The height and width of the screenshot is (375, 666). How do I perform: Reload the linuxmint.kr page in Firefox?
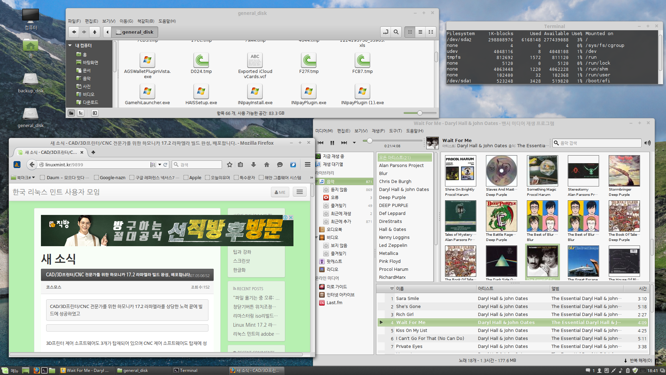point(165,165)
